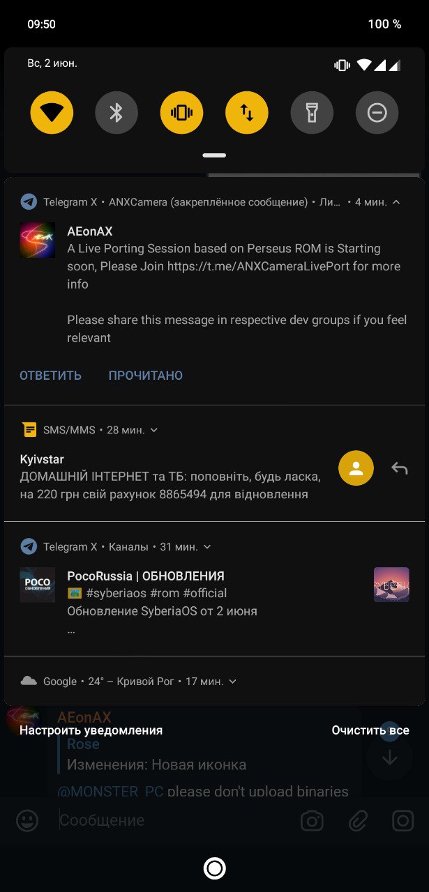This screenshot has height=892, width=429.
Task: Toggle the vibrate mode quick tile
Action: (181, 112)
